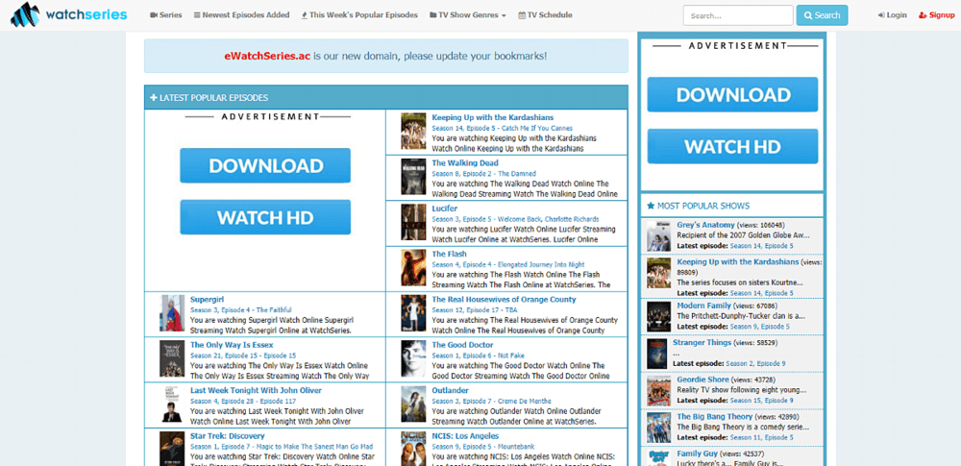Viewport: 961px width, 466px height.
Task: Open The Flash title link
Action: (x=449, y=254)
